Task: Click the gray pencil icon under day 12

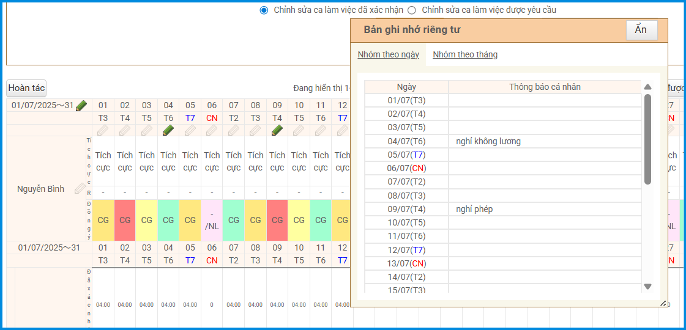Action: (x=342, y=130)
